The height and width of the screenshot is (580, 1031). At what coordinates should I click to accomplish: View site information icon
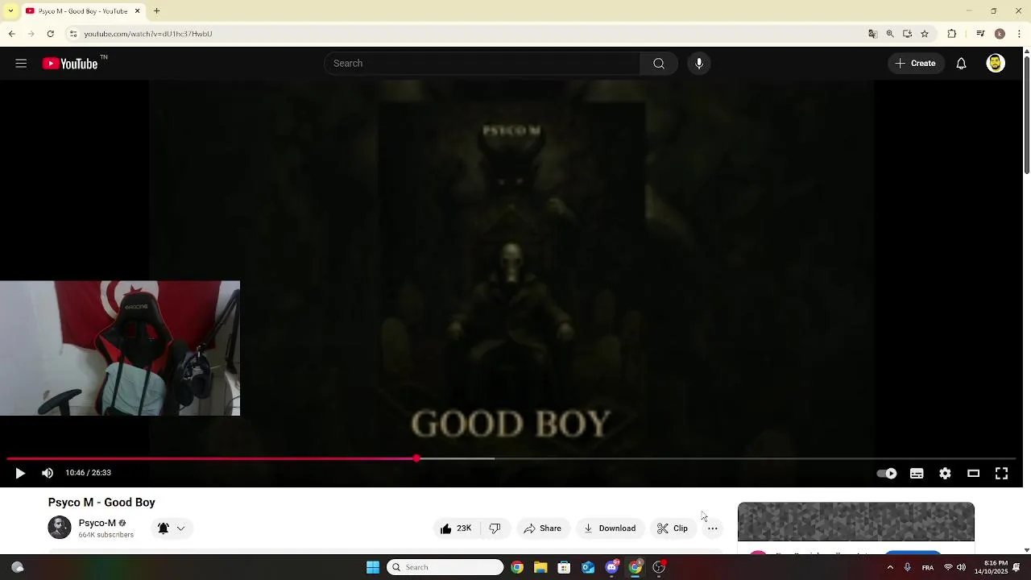pos(72,34)
